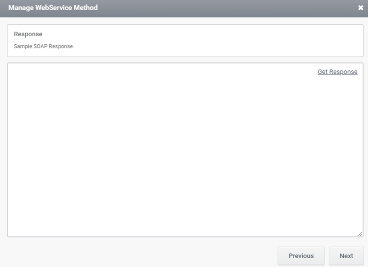Select the diagonal resize handle of the textarea
The image size is (368, 267).
tap(360, 234)
